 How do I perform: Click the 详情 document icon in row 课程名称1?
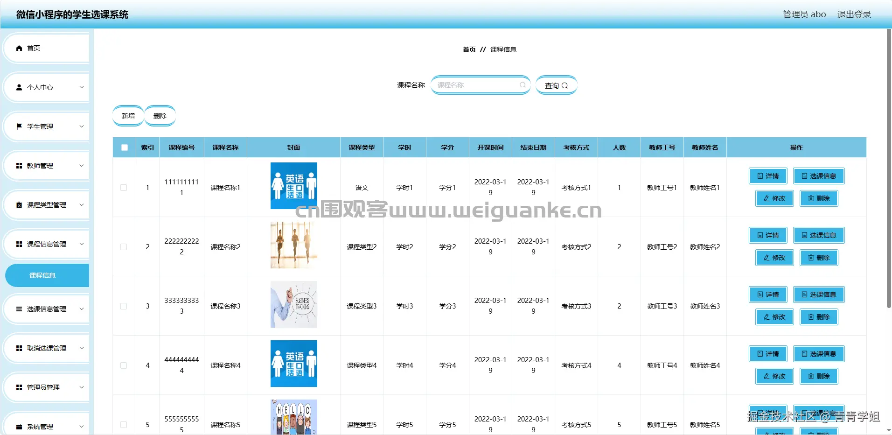point(760,176)
